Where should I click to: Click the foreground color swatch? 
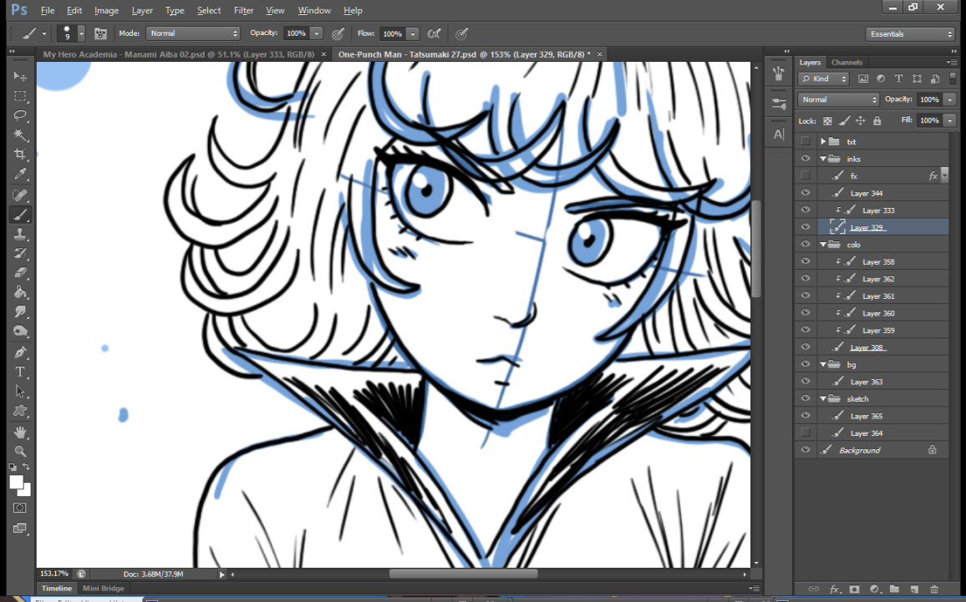16,483
